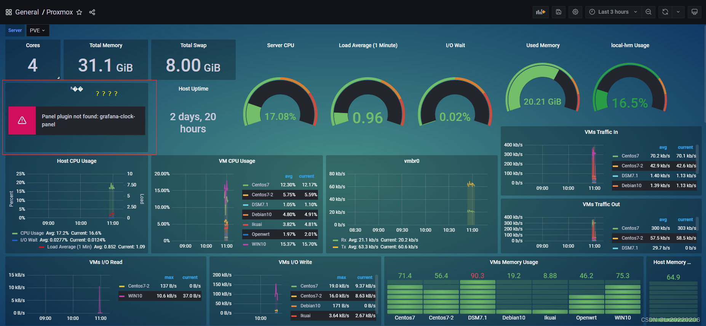Save the dashboard

coord(559,12)
